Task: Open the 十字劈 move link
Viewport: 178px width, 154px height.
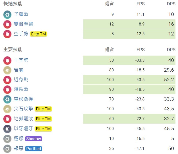Action: [x=21, y=60]
